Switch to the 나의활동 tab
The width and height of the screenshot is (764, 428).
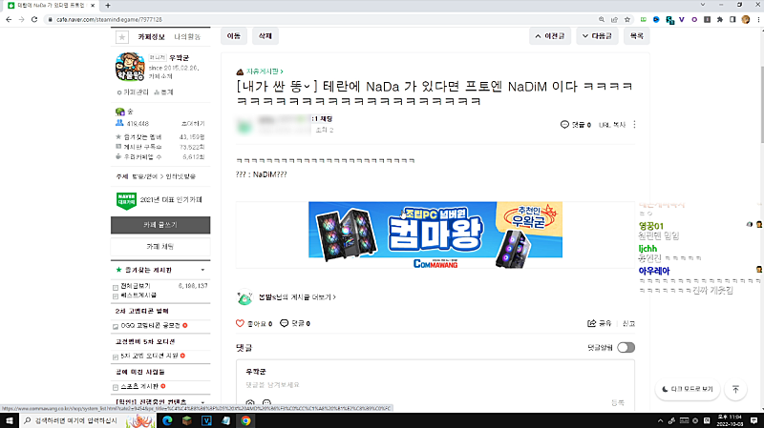[187, 37]
